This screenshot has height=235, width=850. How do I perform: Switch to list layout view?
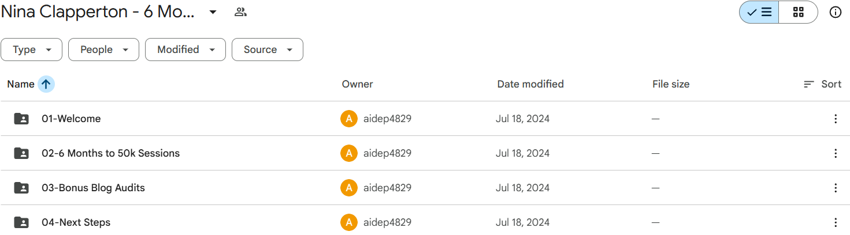pyautogui.click(x=759, y=12)
